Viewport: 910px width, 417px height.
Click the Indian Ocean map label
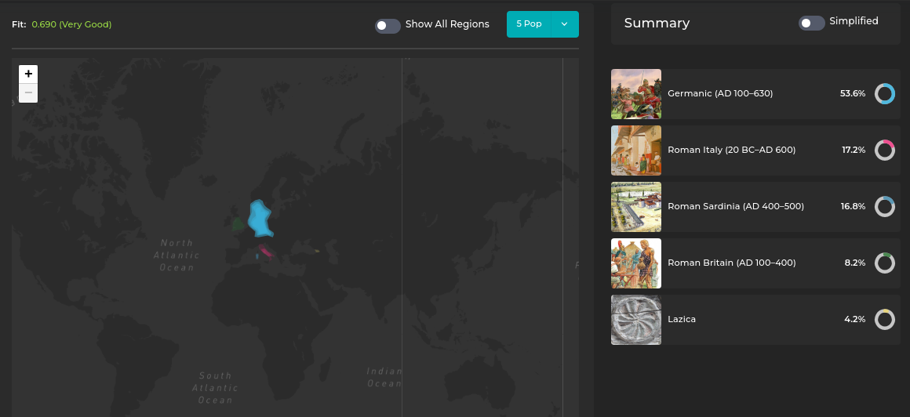click(384, 378)
